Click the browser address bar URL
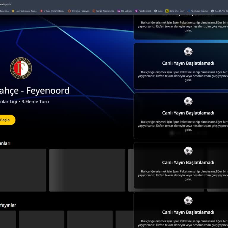Image resolution: width=228 pixels, height=228 pixels. (5, 4)
